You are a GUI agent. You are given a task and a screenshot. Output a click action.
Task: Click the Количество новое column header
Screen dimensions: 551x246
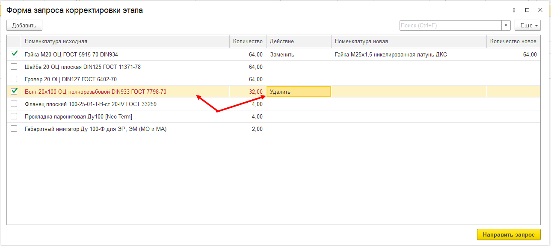click(513, 41)
